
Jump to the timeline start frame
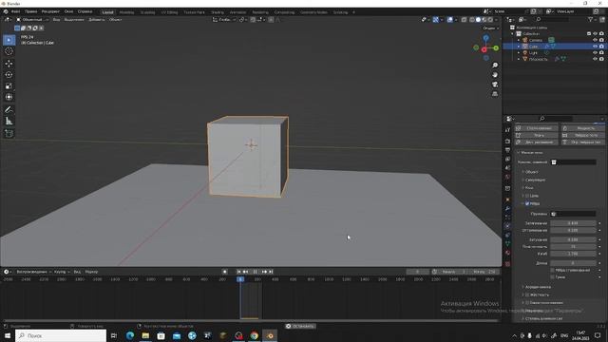pyautogui.click(x=238, y=272)
